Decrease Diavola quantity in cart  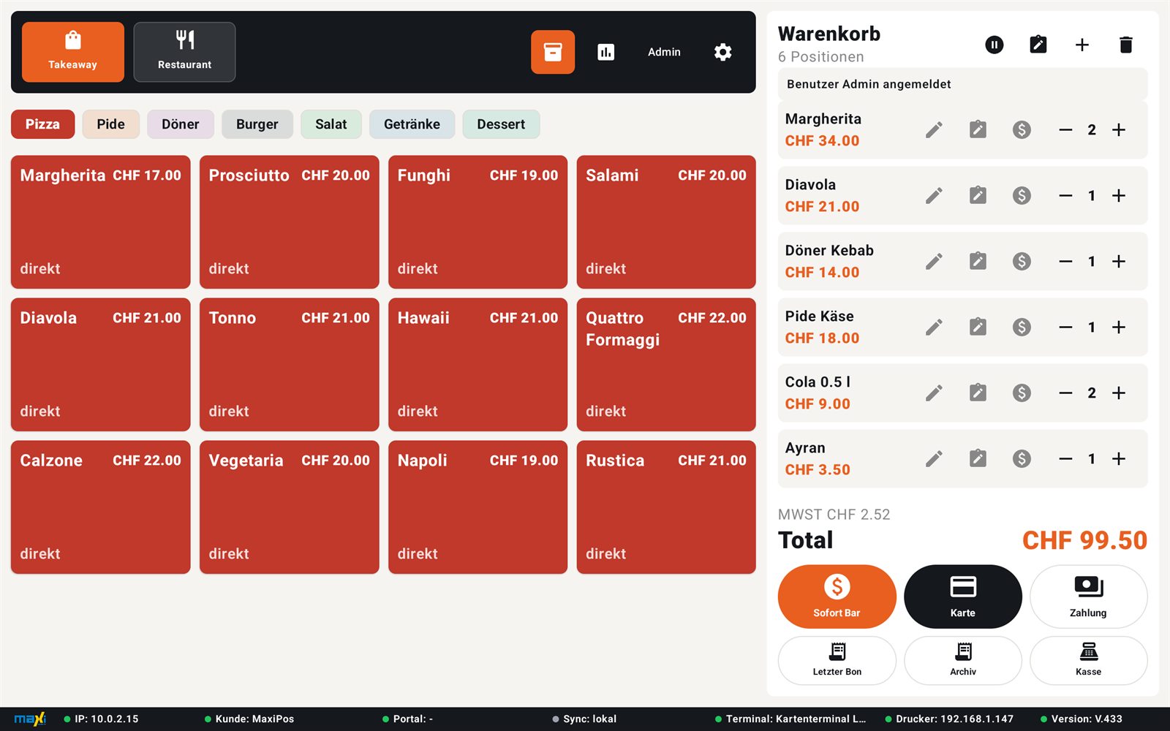[x=1065, y=196]
